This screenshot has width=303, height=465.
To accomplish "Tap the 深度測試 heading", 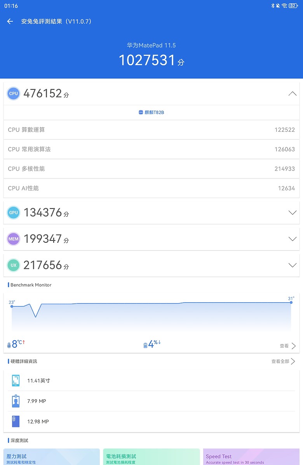I will [x=19, y=441].
